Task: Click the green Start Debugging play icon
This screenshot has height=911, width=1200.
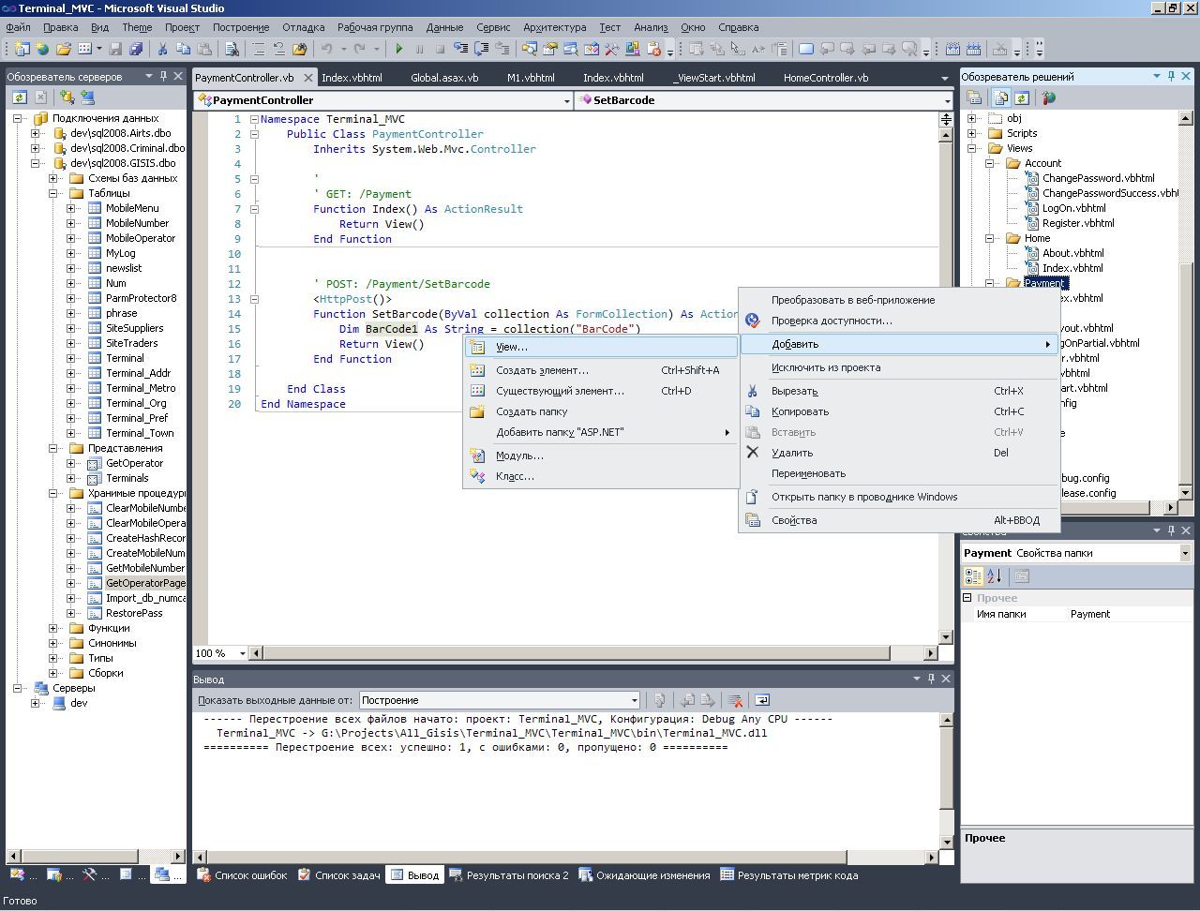Action: click(399, 49)
